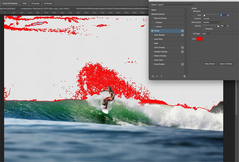The height and width of the screenshot is (162, 239).
Task: Click the Opacity percent input field
Action: (223, 26)
